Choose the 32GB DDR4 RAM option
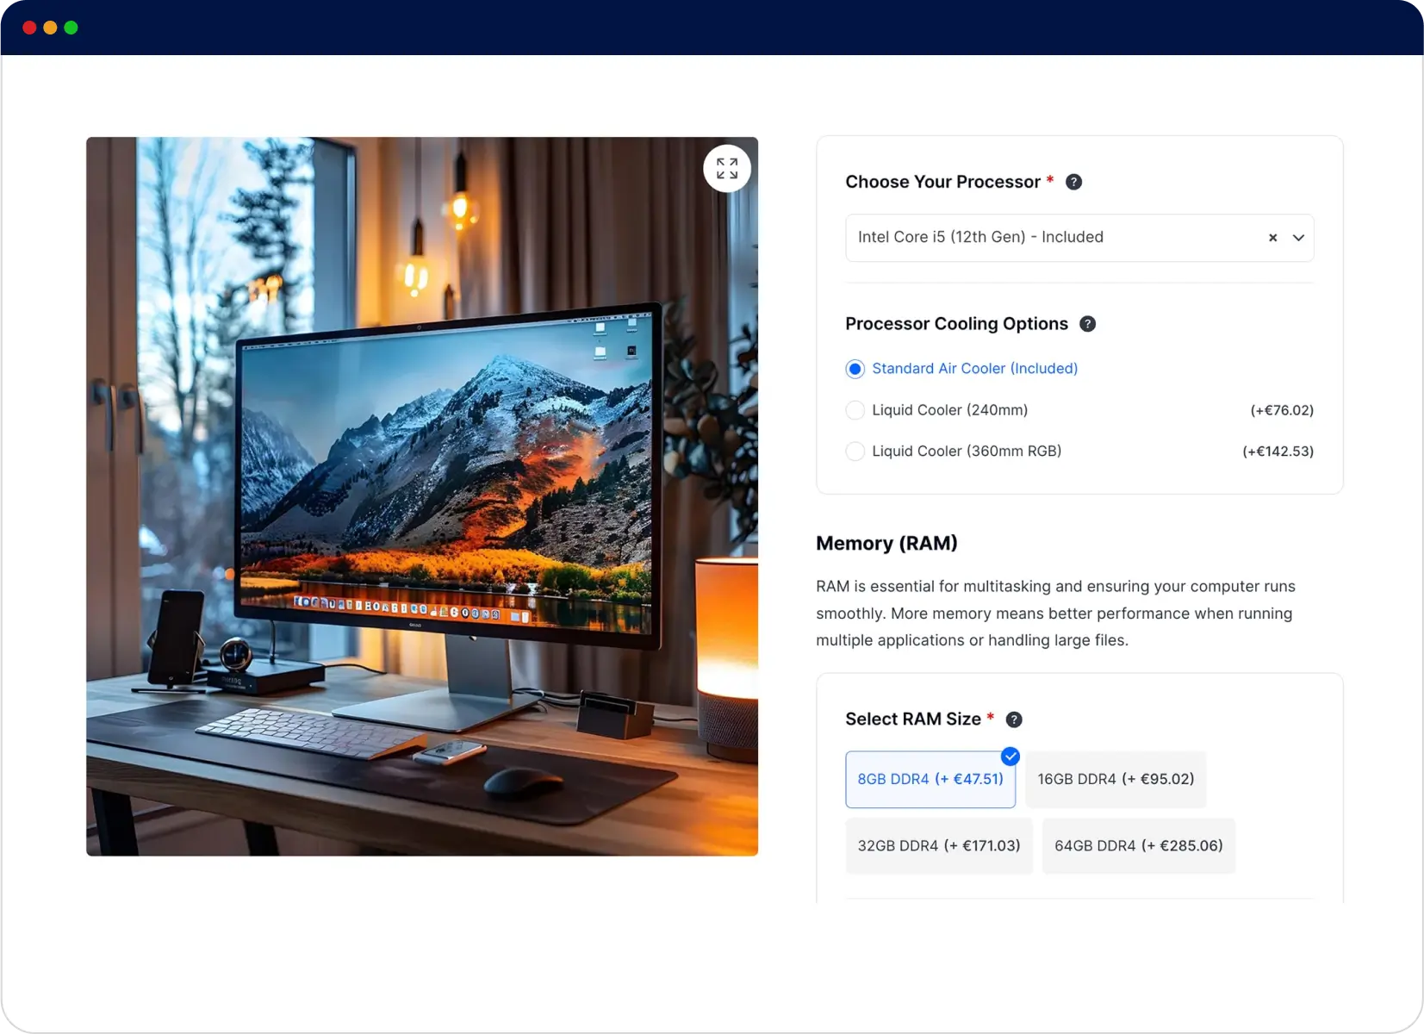 click(939, 846)
